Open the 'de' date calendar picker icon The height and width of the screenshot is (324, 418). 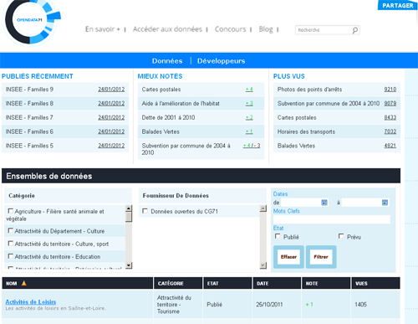pos(324,203)
